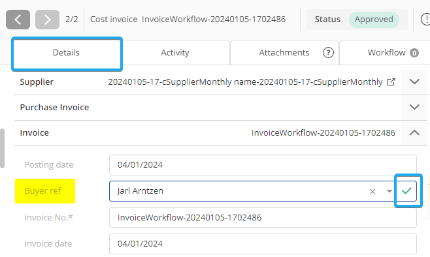Clear the Buyer ref value
The height and width of the screenshot is (257, 430).
click(372, 191)
